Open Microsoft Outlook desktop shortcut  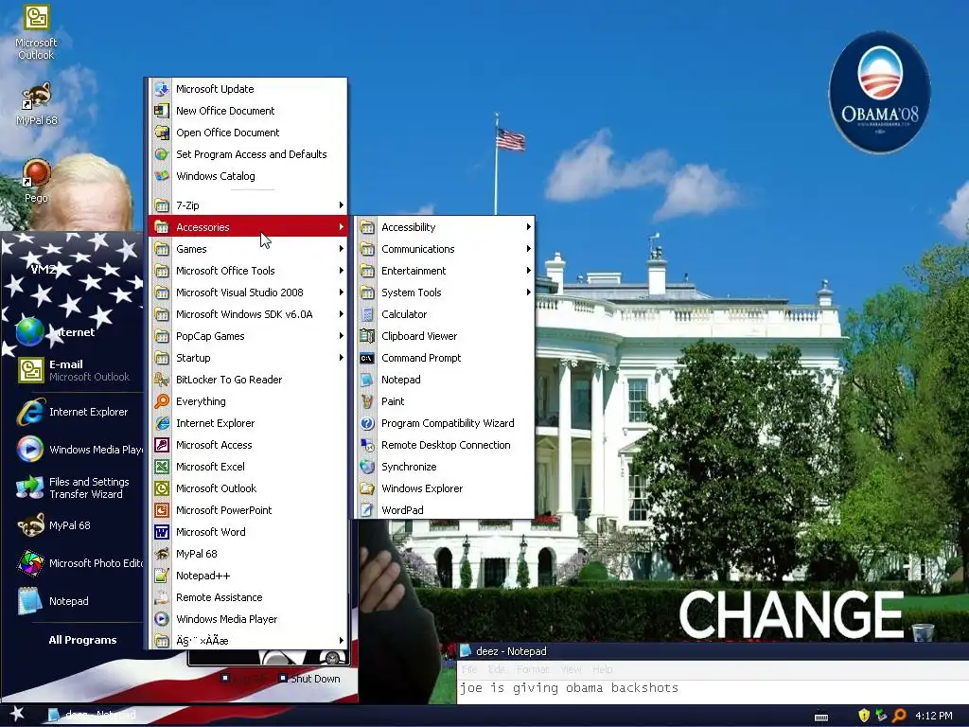[36, 32]
